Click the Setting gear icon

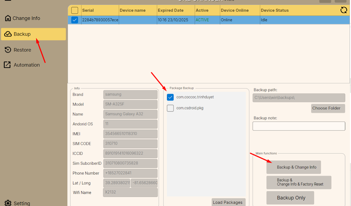8,203
